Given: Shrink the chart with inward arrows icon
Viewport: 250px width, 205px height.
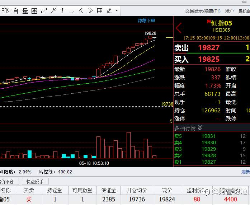Looking at the screenshot, I should click(53, 11).
